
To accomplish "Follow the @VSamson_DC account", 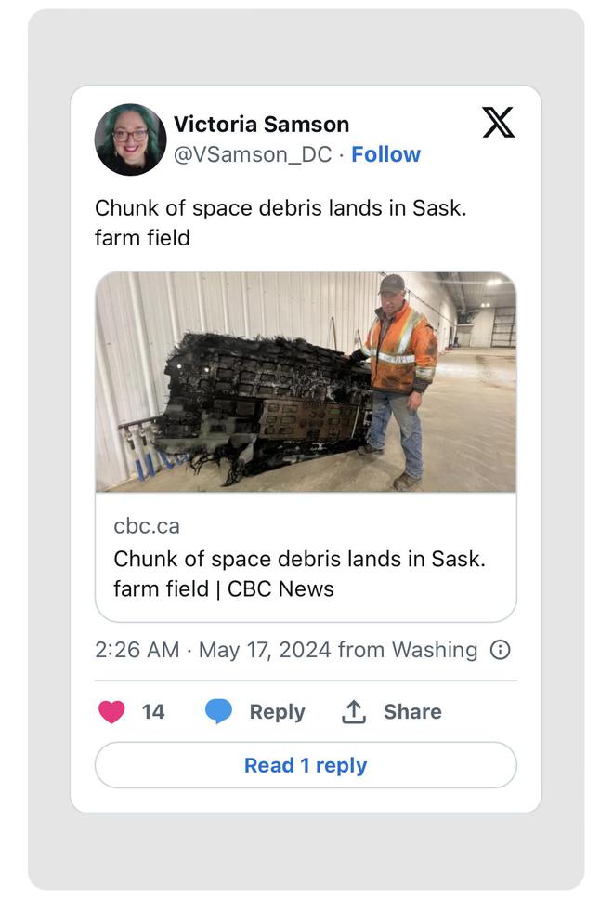I will pyautogui.click(x=385, y=154).
